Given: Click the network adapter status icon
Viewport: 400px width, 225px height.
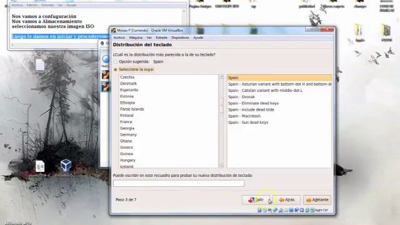Looking at the screenshot, I should pos(275,210).
